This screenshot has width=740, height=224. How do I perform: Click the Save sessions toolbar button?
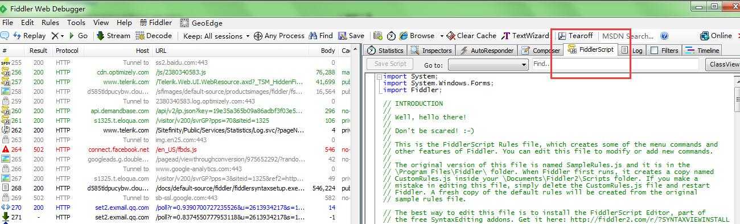click(x=351, y=36)
